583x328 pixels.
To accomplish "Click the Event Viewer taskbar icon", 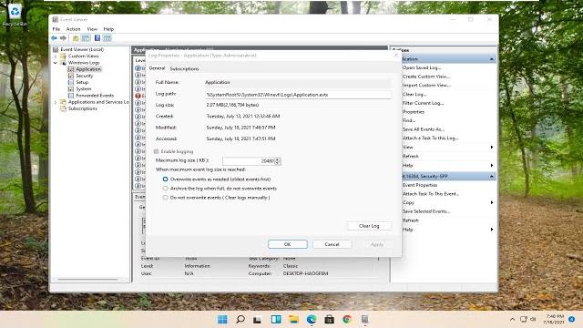I will 364,319.
